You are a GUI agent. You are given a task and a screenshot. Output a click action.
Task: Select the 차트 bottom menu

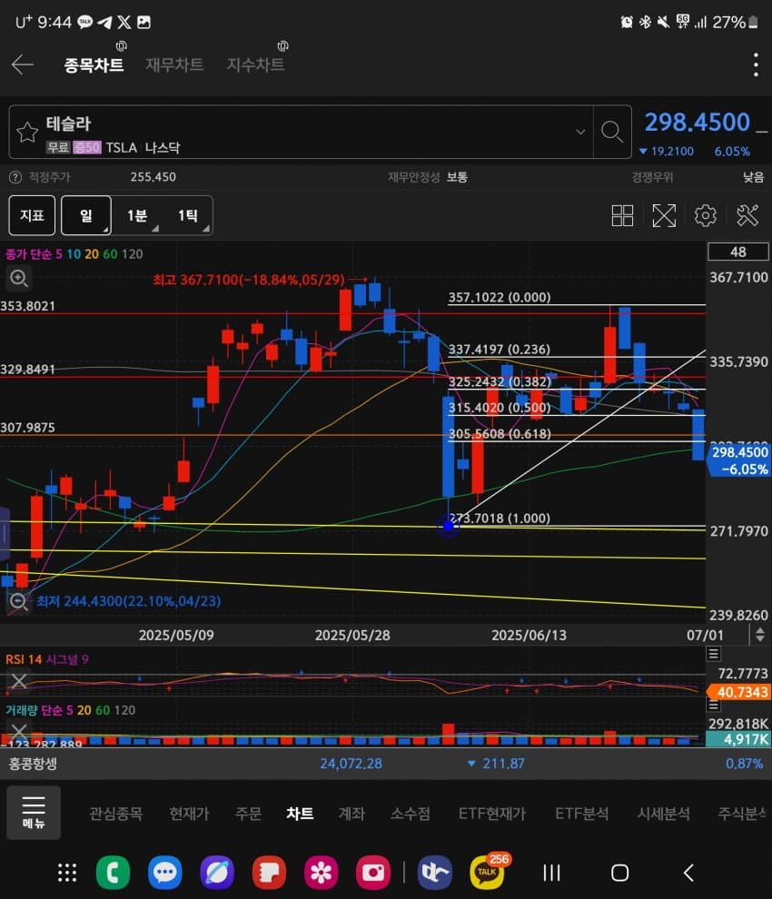(x=300, y=814)
